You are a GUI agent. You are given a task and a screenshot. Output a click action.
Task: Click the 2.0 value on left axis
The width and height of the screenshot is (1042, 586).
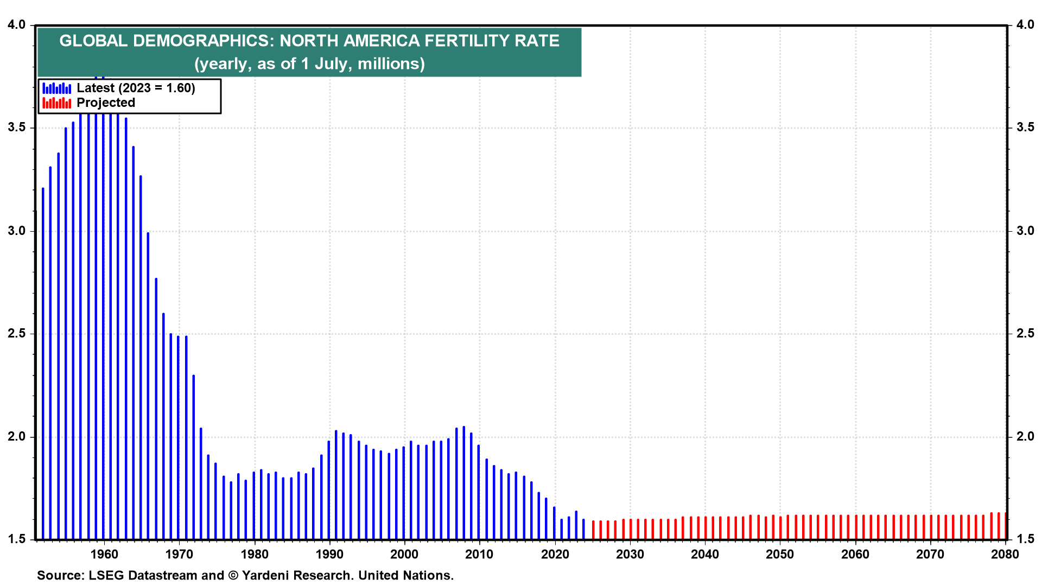(x=17, y=437)
